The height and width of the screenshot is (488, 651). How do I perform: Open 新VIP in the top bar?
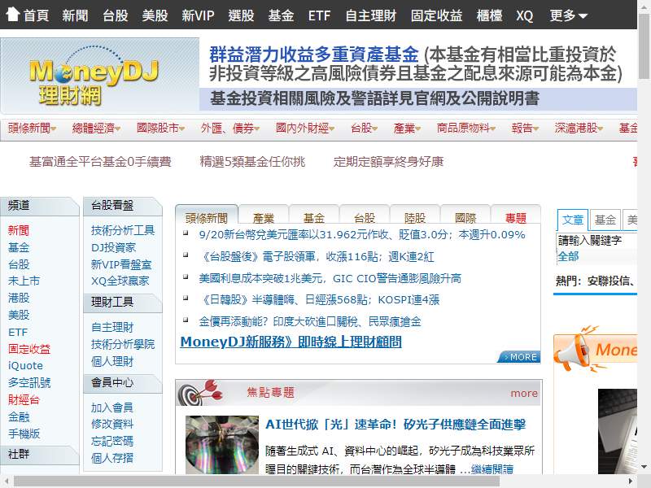[x=198, y=15]
